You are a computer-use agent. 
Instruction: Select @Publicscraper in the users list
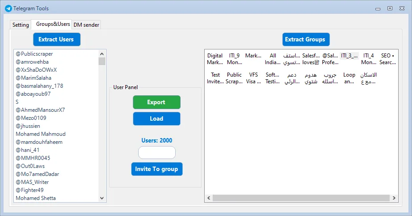coord(34,54)
